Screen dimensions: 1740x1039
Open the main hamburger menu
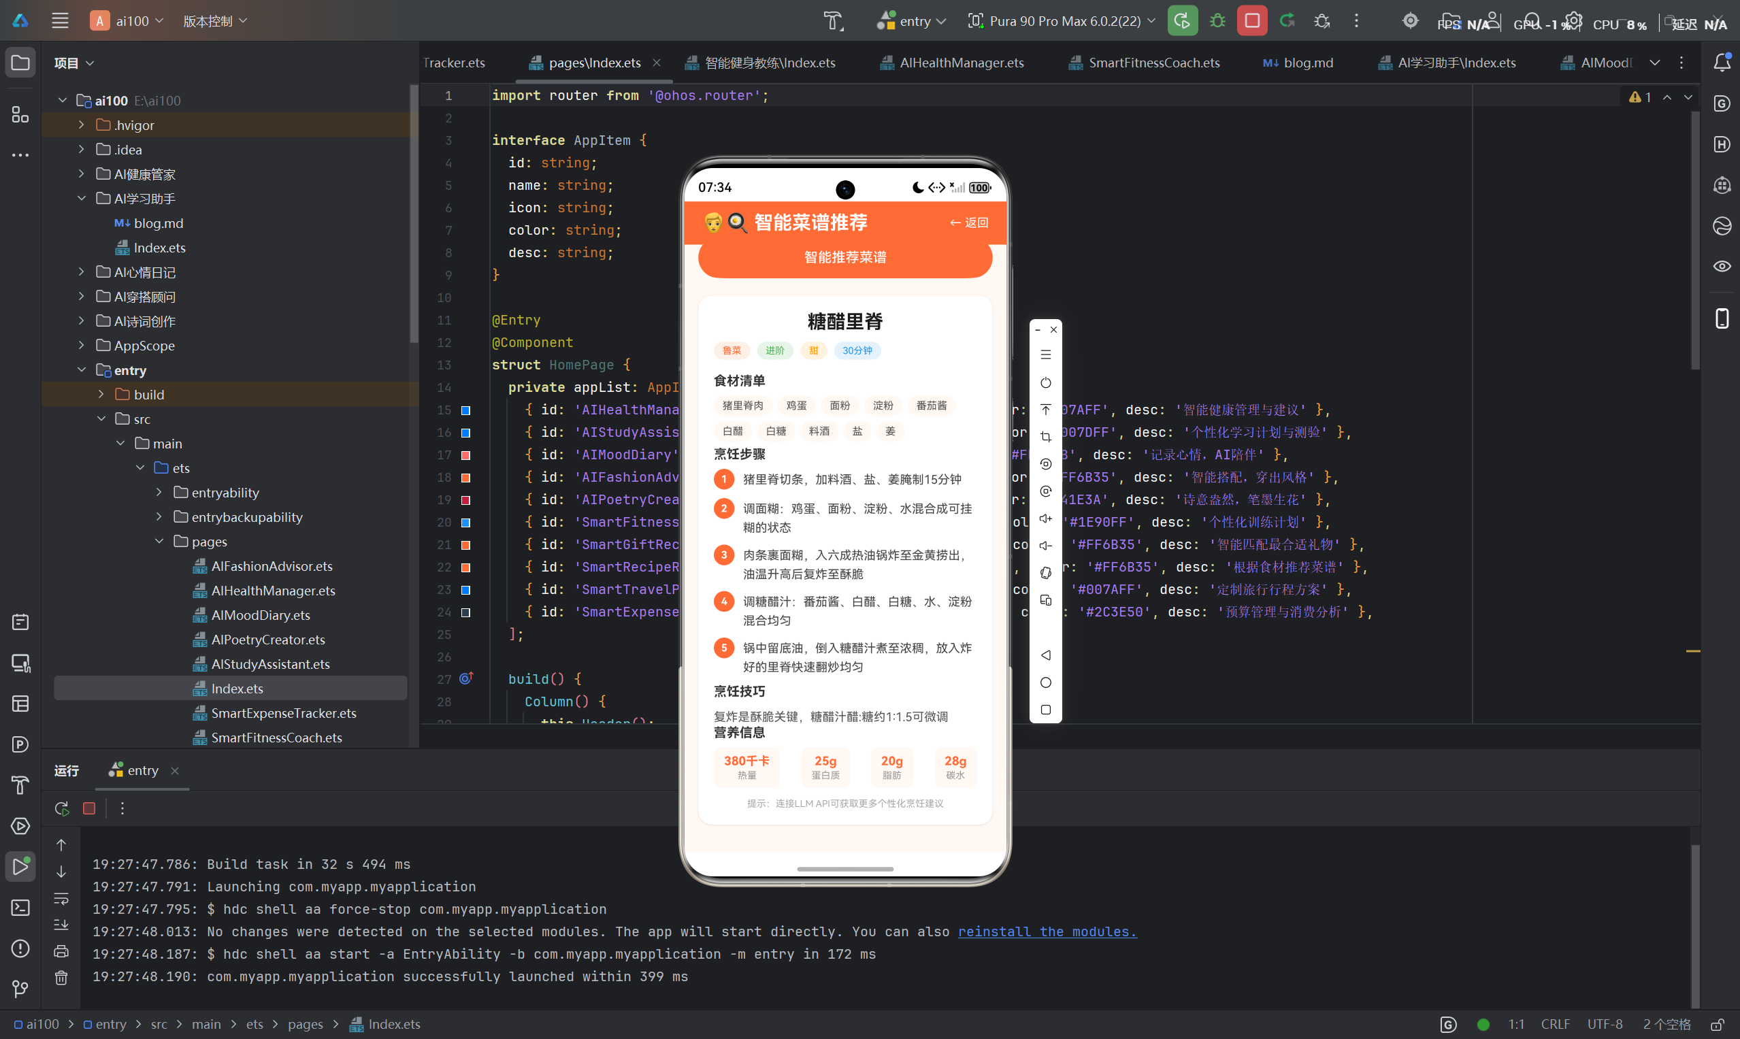[59, 21]
